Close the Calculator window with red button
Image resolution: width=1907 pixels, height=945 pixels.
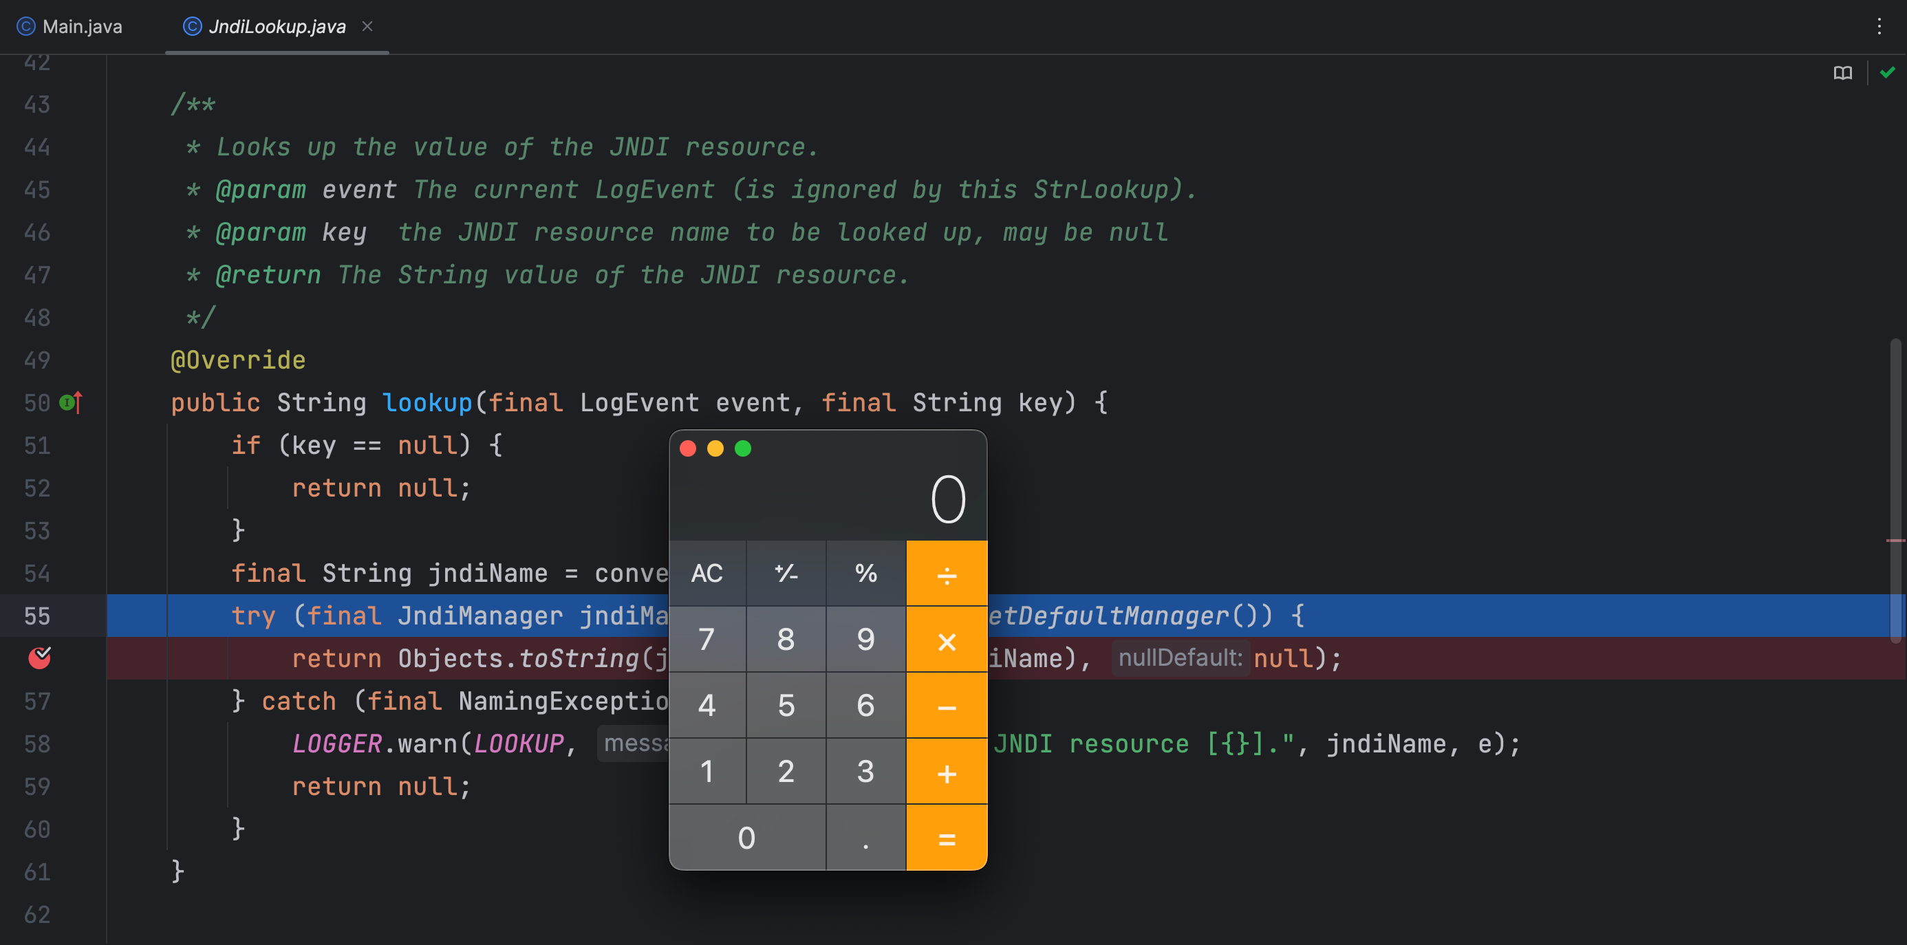coord(688,448)
